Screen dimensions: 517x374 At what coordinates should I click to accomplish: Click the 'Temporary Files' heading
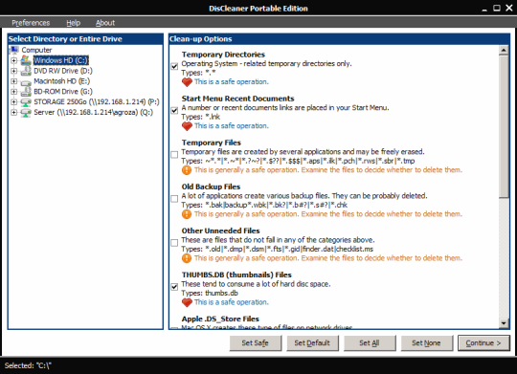pos(211,143)
